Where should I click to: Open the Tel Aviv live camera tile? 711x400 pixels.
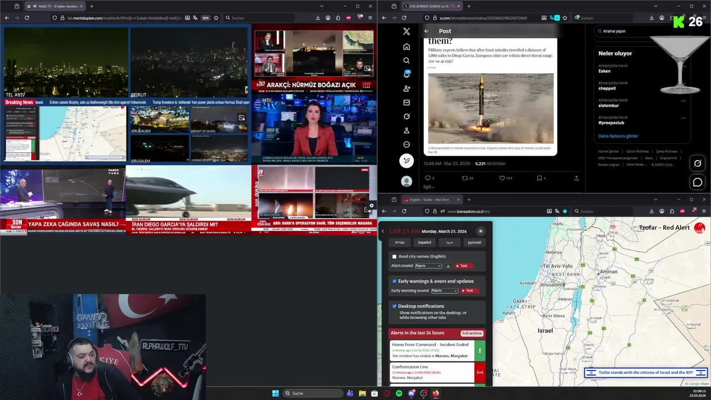(x=66, y=62)
